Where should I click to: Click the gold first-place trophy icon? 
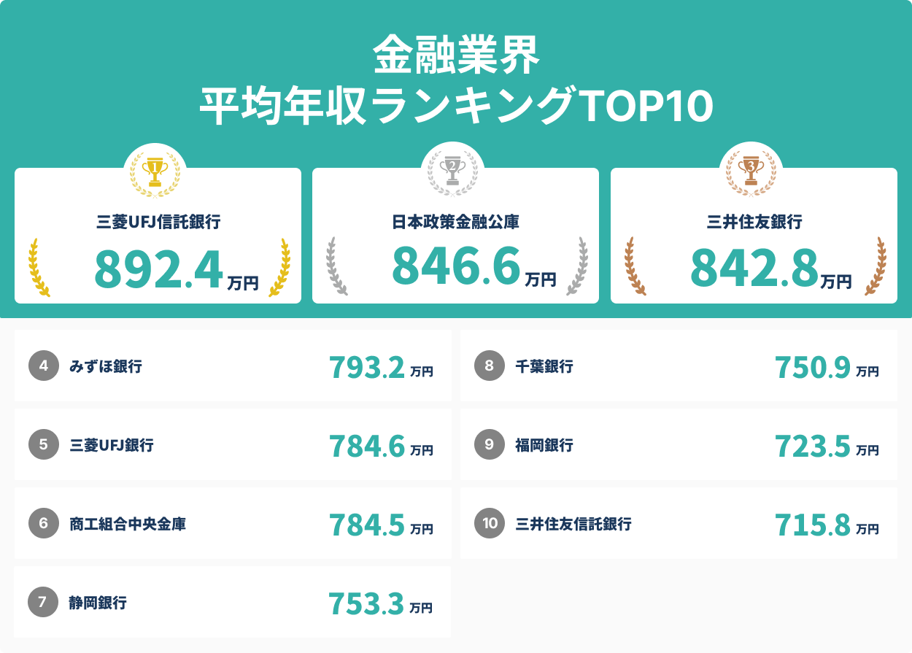[x=155, y=172]
